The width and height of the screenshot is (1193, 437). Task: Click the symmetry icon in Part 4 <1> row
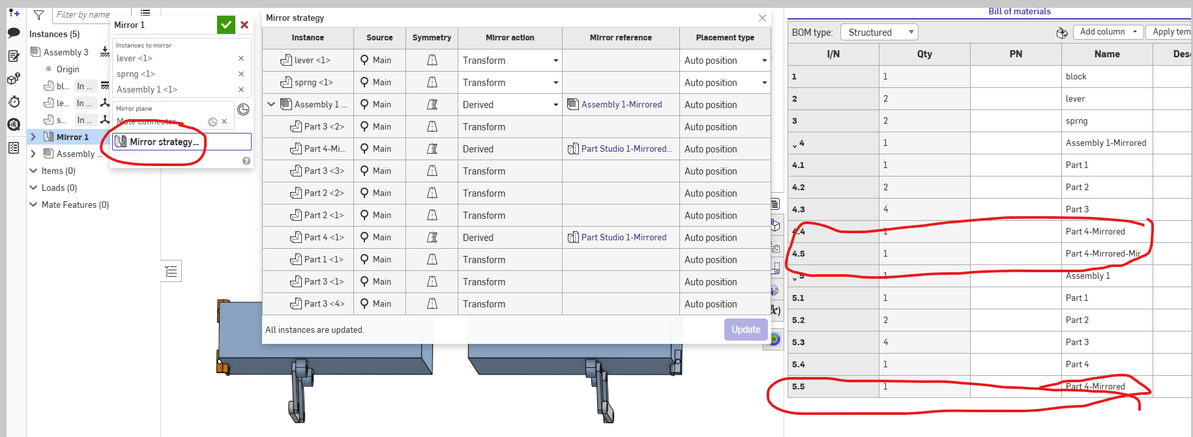click(432, 237)
